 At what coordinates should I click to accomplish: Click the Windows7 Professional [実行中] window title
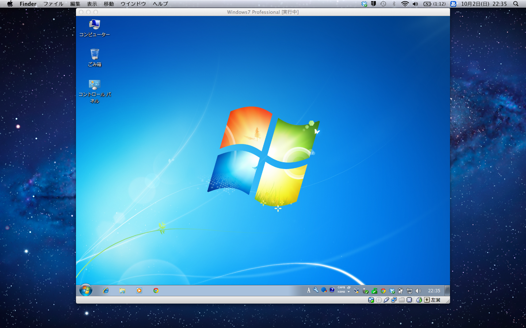[x=263, y=12]
